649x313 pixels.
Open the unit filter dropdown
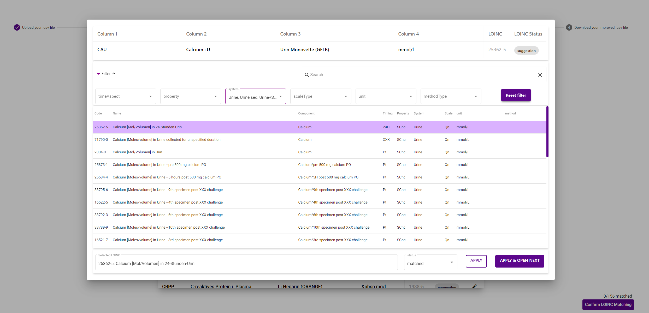pos(385,96)
